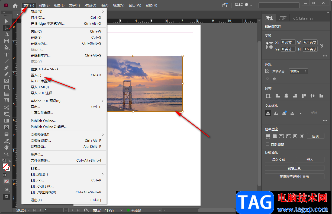332x214 pixels.
Task: Click center content frame fitting icon
Action: click(295, 136)
